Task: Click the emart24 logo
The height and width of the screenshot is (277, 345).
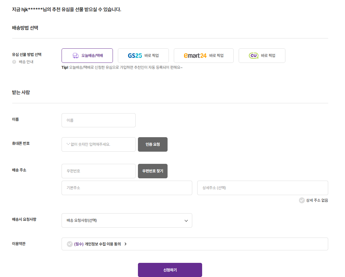Action: [x=195, y=56]
